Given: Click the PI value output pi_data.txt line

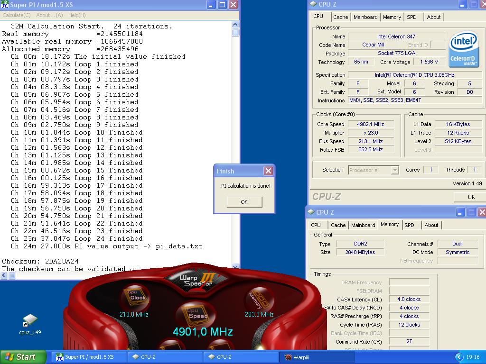Looking at the screenshot, I should [x=106, y=246].
